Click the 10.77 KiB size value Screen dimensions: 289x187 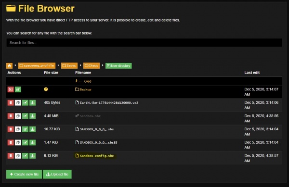52,129
